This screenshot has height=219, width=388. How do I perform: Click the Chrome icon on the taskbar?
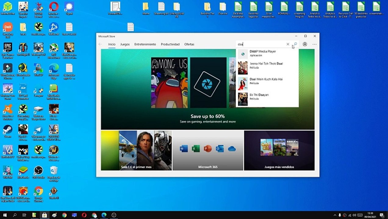(x=64, y=215)
